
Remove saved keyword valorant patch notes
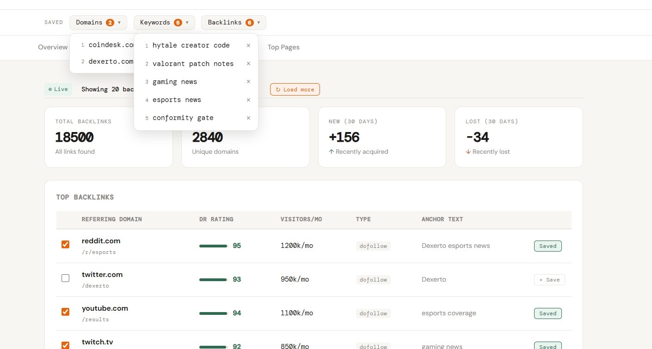click(x=248, y=64)
